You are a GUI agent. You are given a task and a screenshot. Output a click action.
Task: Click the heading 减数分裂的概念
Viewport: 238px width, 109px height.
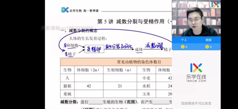tap(83, 31)
